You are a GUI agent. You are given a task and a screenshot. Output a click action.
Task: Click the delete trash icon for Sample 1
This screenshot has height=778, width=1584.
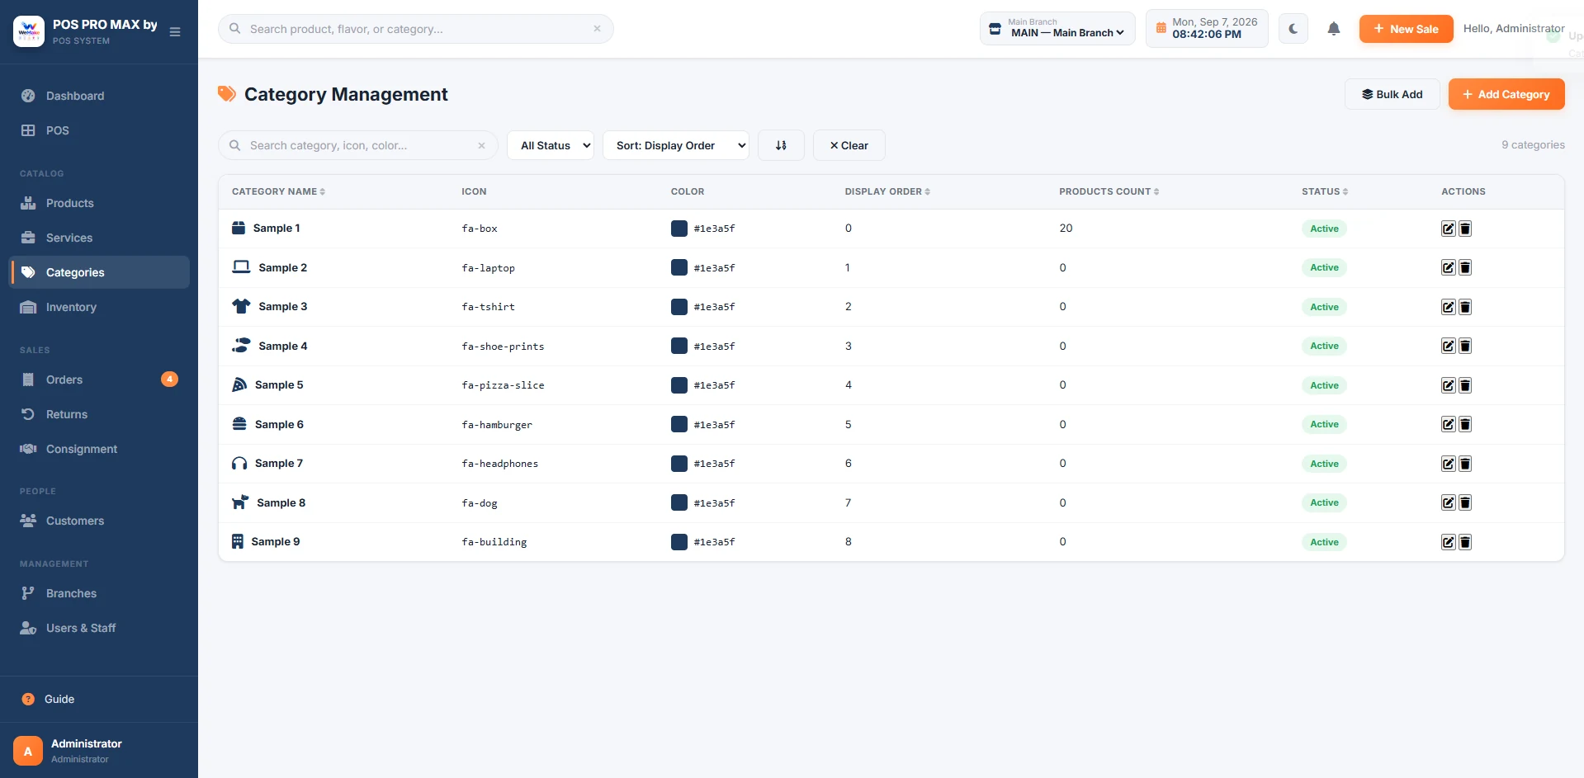(1465, 229)
